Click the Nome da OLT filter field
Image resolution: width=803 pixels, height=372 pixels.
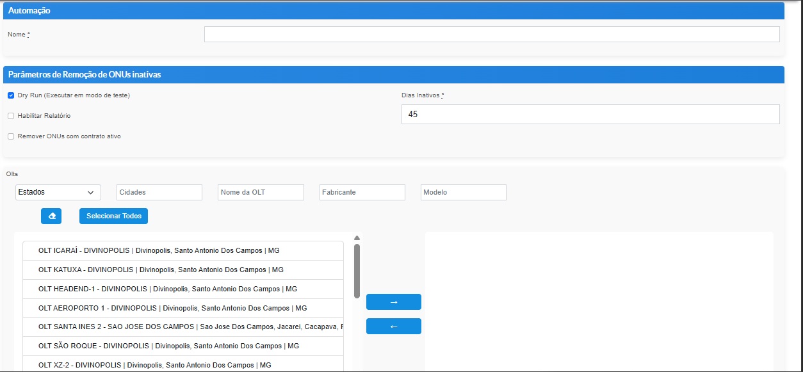261,192
